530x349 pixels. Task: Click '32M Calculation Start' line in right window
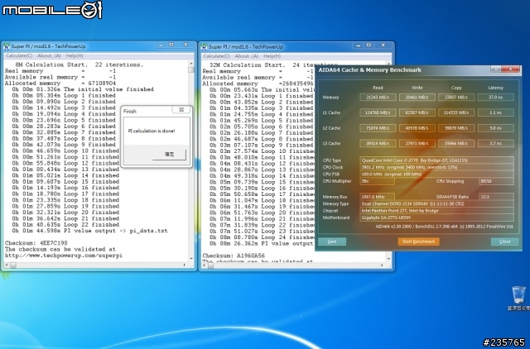(x=273, y=65)
